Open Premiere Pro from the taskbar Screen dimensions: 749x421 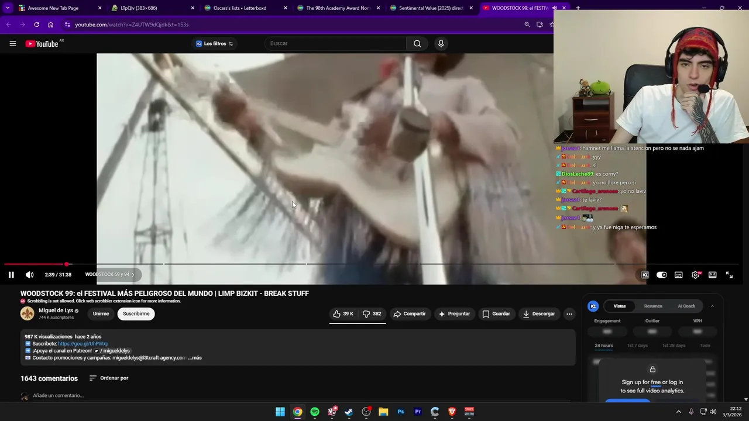coord(418,412)
